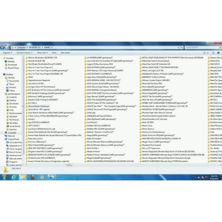Click the search magnifier icon

tap(220, 47)
